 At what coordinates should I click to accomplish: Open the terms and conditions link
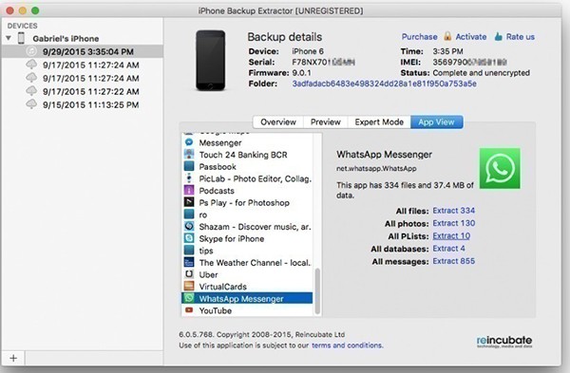347,345
